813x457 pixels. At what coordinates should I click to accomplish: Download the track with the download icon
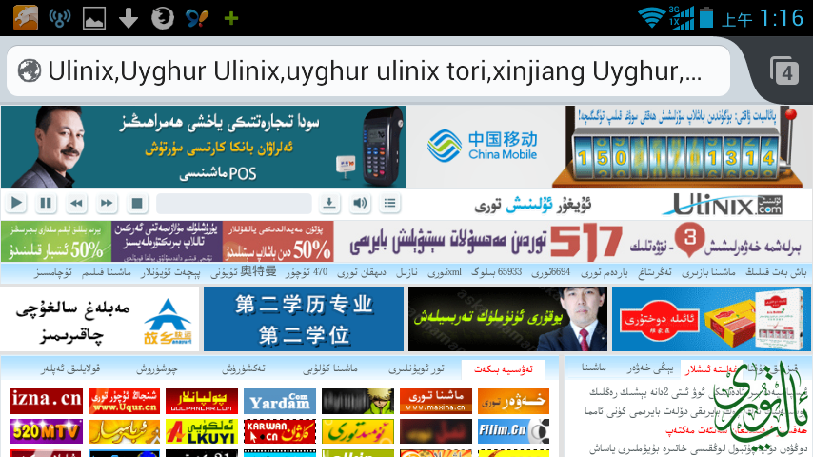(x=329, y=203)
